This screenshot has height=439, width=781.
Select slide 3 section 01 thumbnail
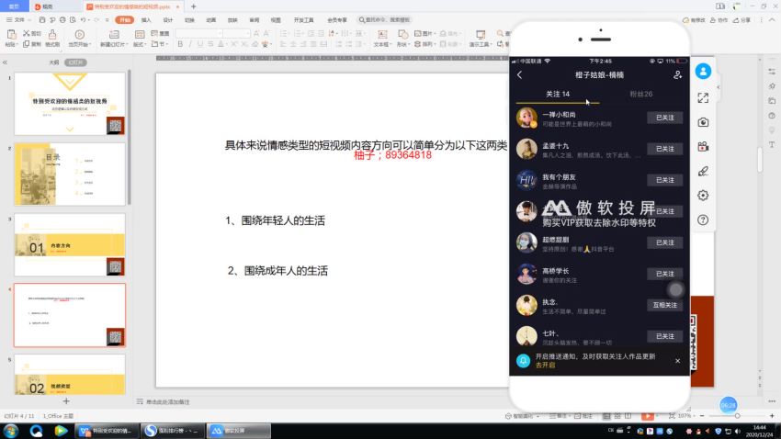(70, 245)
